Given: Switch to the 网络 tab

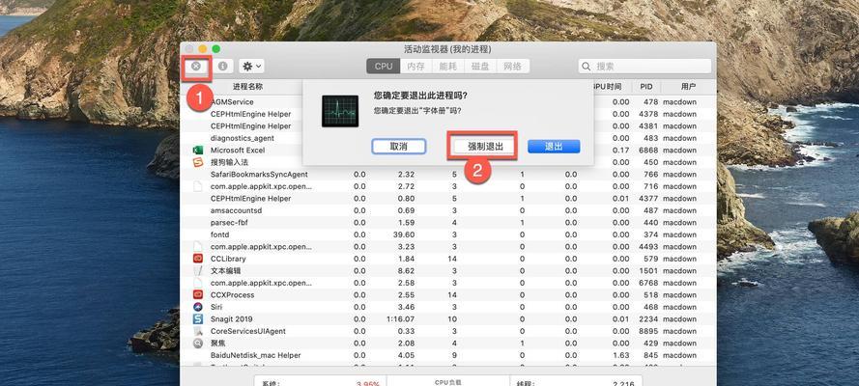Looking at the screenshot, I should [x=513, y=67].
